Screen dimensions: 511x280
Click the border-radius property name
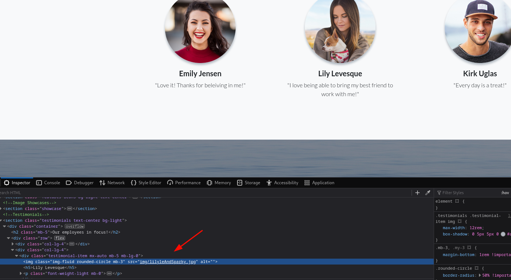(459, 275)
